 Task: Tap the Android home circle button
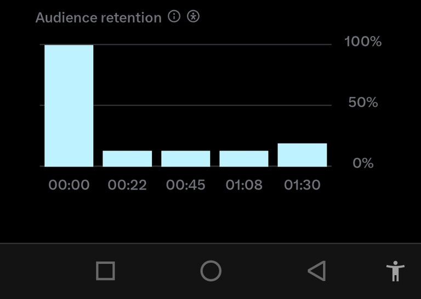coord(211,271)
